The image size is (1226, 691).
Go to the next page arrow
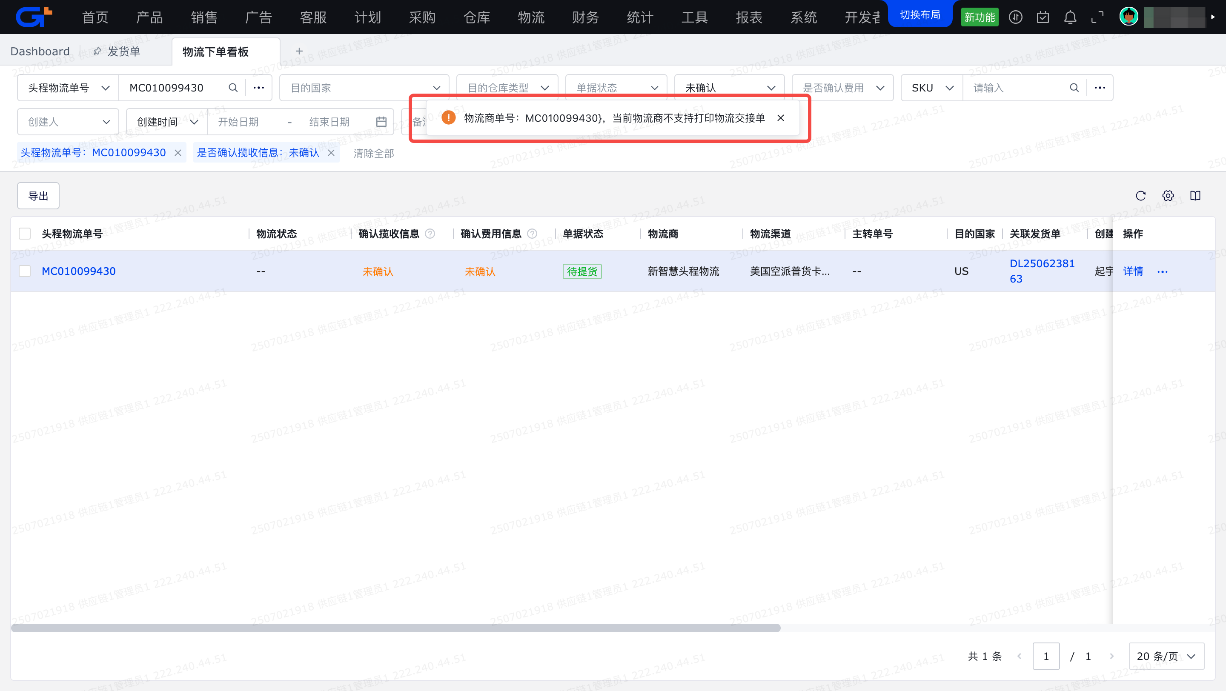coord(1111,656)
